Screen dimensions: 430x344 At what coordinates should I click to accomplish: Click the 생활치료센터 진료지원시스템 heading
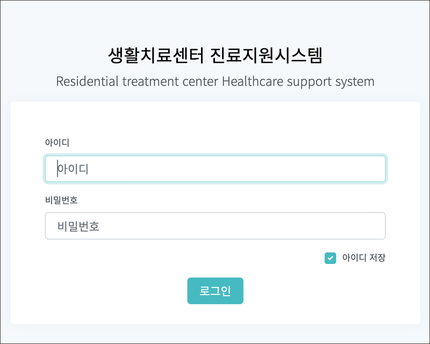tap(216, 55)
